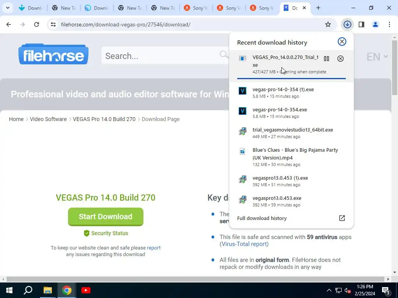Click installer icon of vegaspro13.0.453.exe
Screen dimensions: 398x298
[x=243, y=200]
